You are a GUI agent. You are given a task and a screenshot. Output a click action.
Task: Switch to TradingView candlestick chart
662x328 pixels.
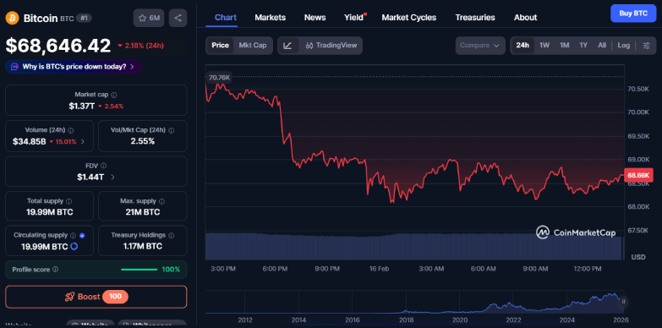click(331, 46)
